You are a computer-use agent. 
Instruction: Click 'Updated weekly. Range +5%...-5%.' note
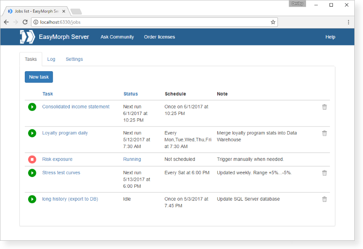(x=254, y=173)
